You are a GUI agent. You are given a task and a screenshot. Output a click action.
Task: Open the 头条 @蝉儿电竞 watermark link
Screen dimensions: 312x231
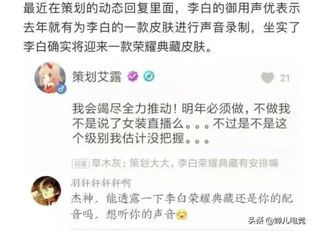[277, 221]
